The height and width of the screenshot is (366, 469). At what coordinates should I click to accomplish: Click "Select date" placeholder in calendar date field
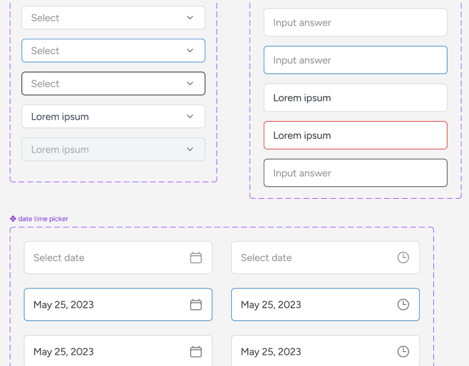(x=59, y=257)
